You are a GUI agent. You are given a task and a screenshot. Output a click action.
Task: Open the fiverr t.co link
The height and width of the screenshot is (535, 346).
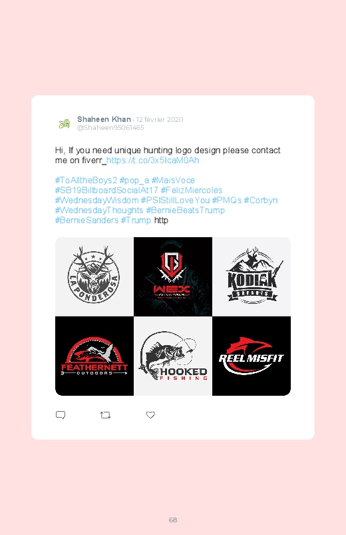point(153,161)
